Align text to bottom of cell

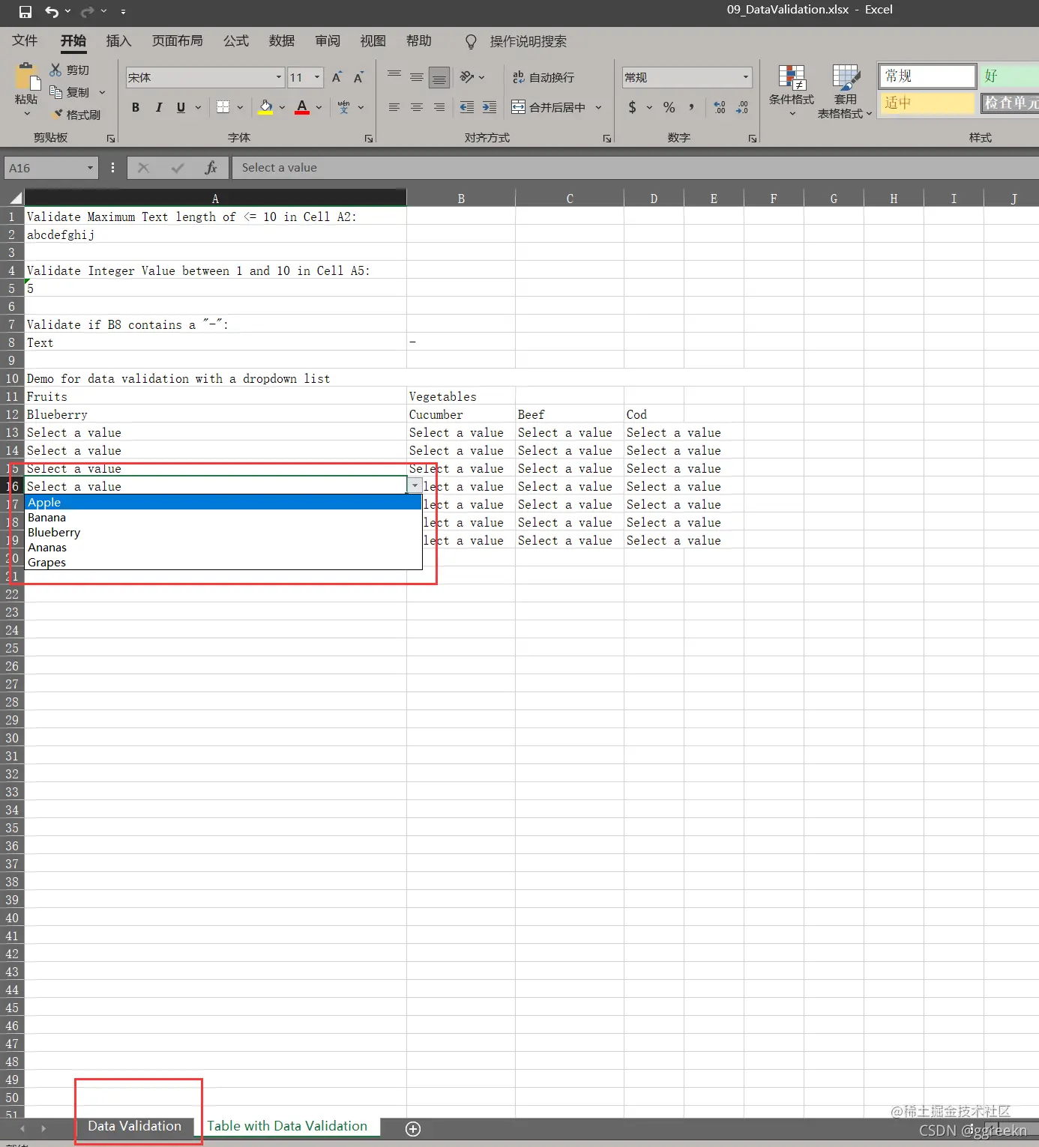439,77
